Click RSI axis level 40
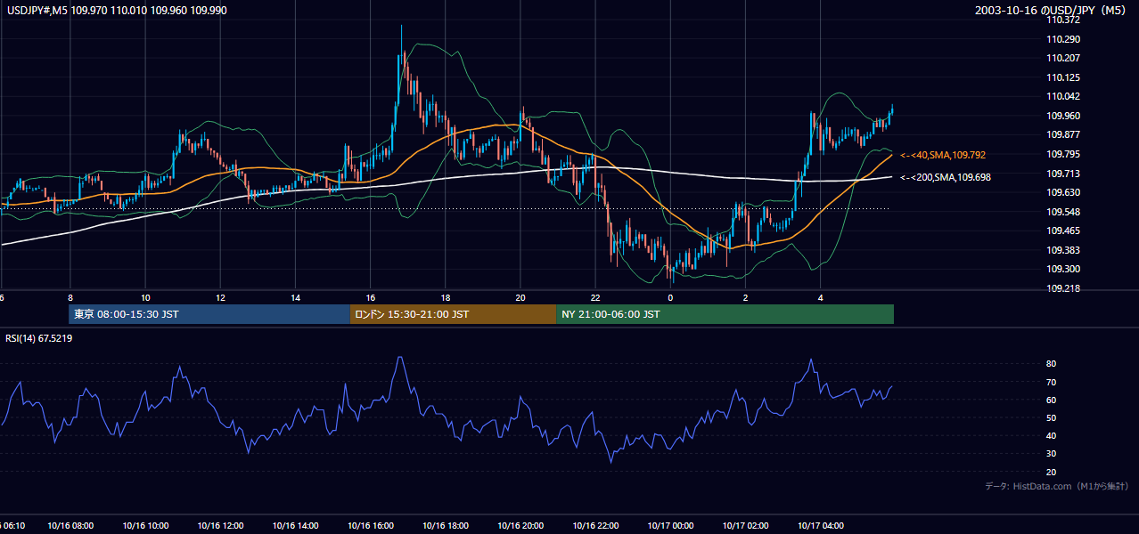1139x534 pixels. [x=1052, y=435]
